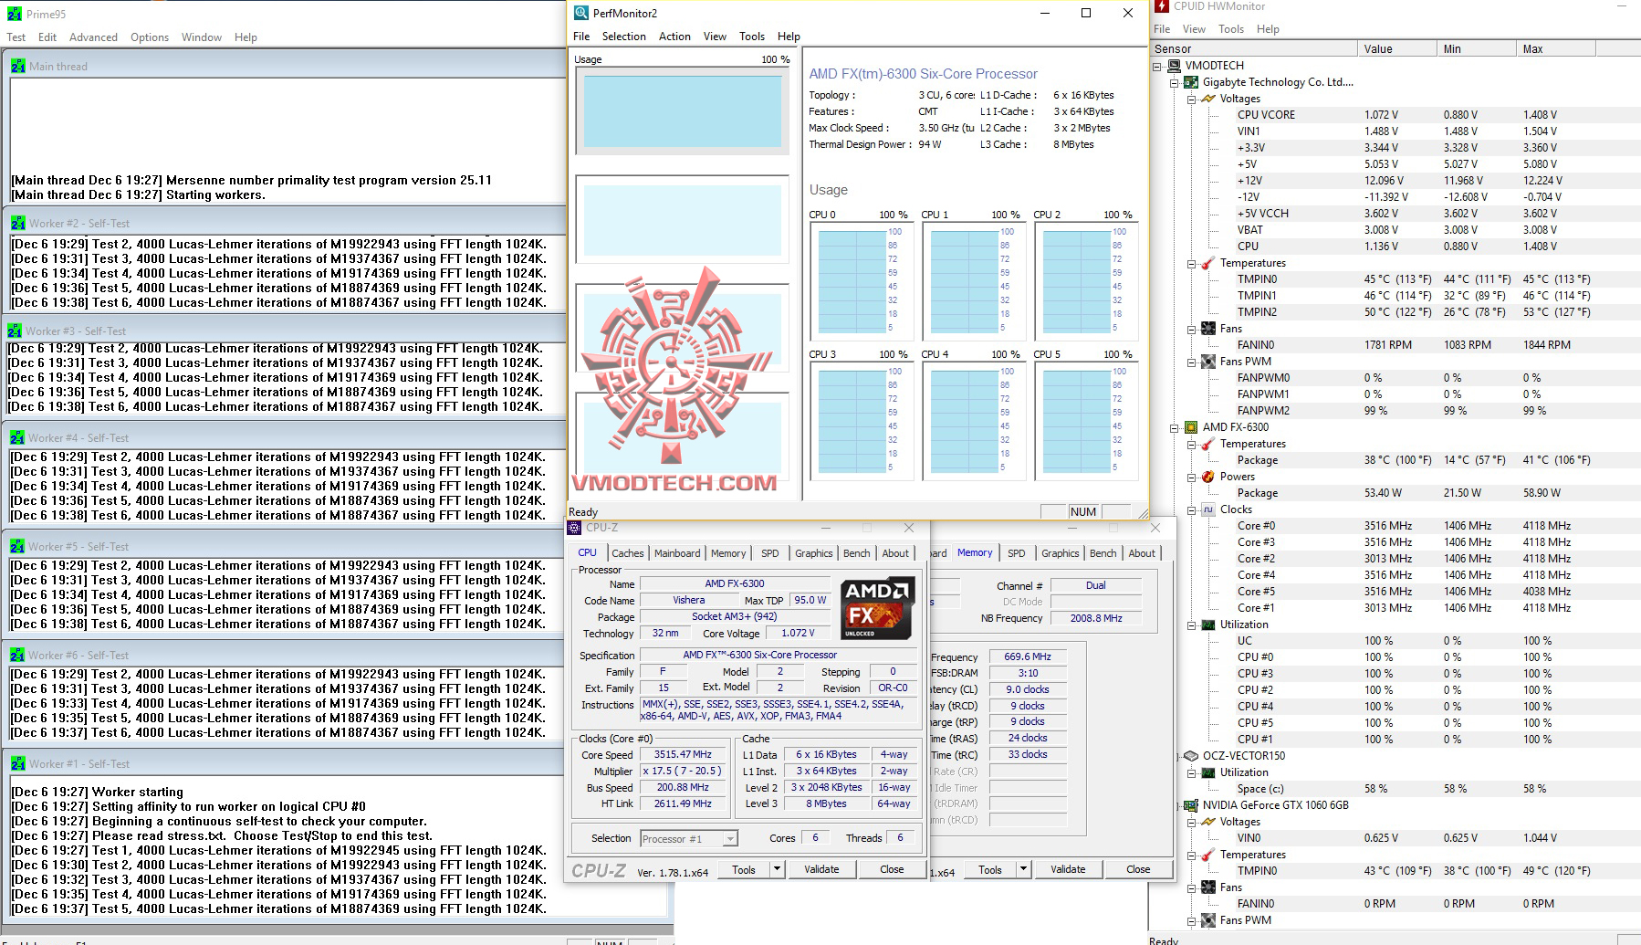Viewport: 1641px width, 945px height.
Task: Click the Fans PWM icon under Gigabyte
Action: (x=1208, y=362)
